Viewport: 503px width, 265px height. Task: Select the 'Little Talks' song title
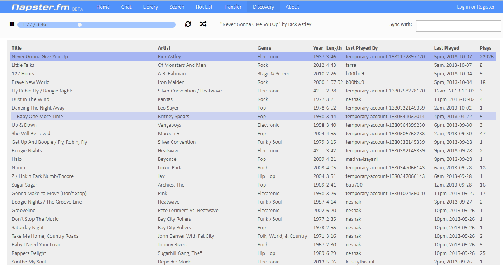point(23,65)
